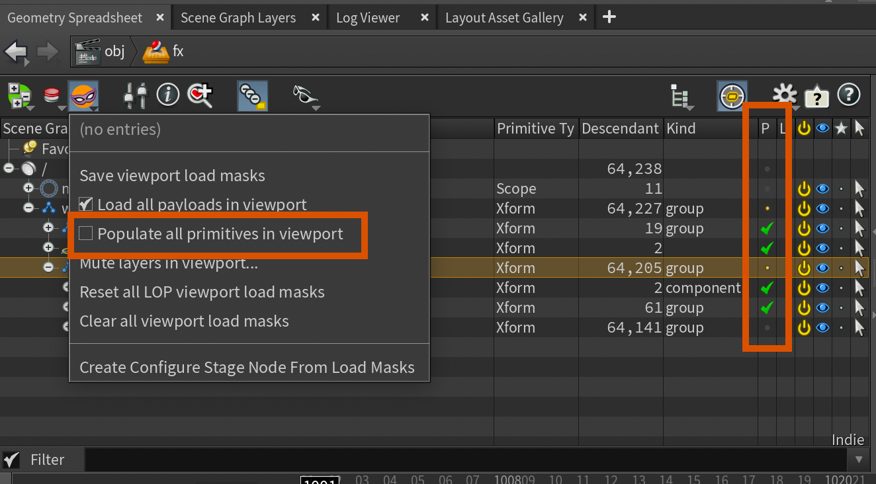Toggle visibility eye for Scope row
The image size is (876, 484).
pos(822,188)
